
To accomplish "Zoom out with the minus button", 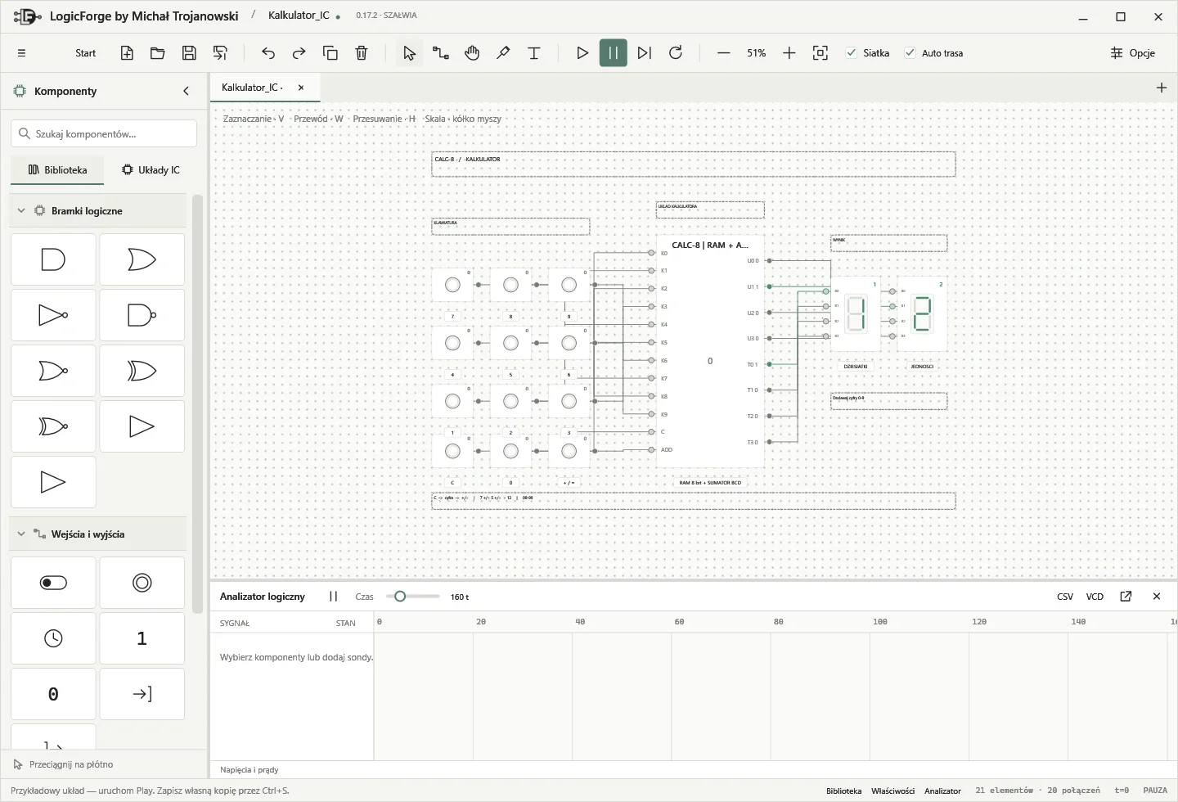I will [724, 53].
